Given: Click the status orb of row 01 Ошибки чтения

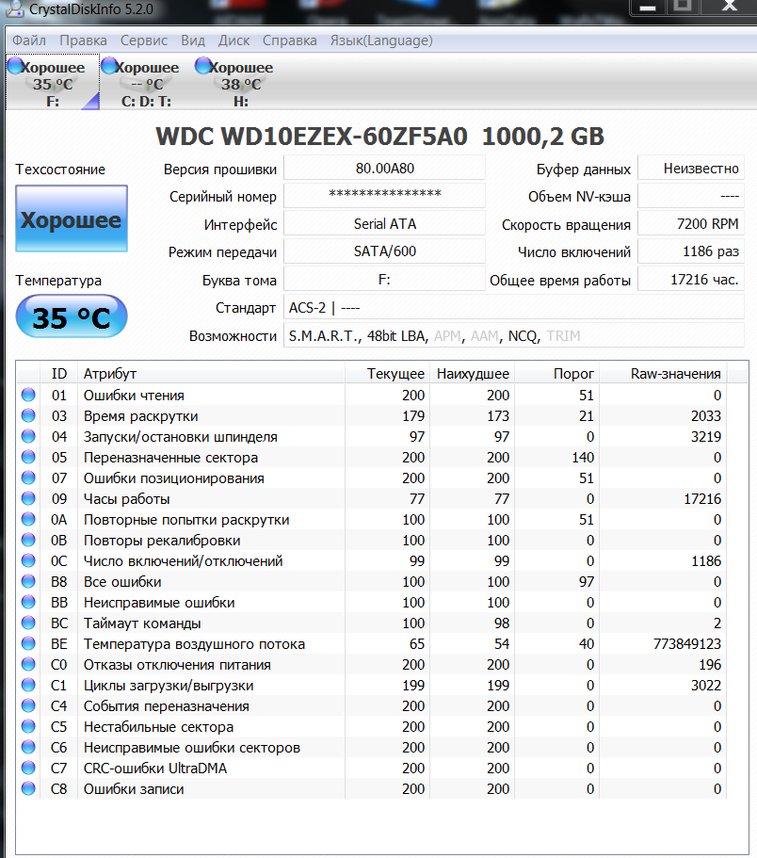Looking at the screenshot, I should point(28,395).
